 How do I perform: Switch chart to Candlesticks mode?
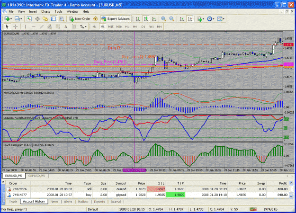146,19
